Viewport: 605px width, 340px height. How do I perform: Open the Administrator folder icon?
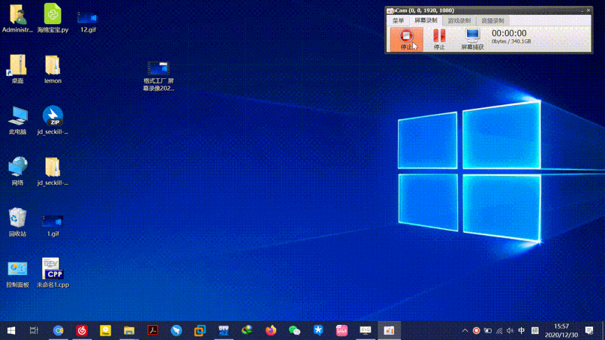click(x=17, y=18)
